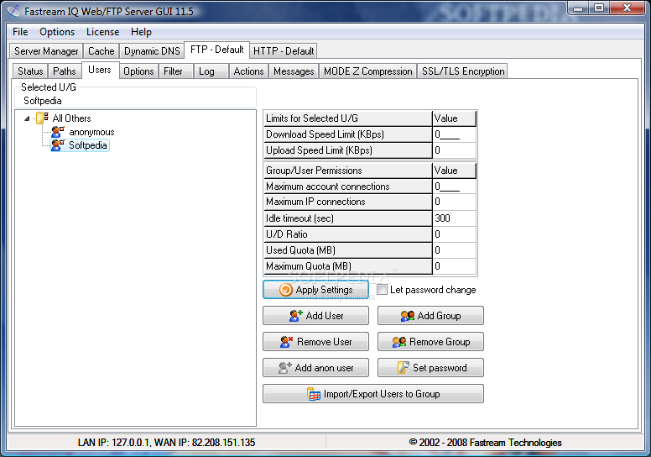This screenshot has width=651, height=457.
Task: Edit the Used Quota (MB) value cell
Action: pyautogui.click(x=454, y=250)
